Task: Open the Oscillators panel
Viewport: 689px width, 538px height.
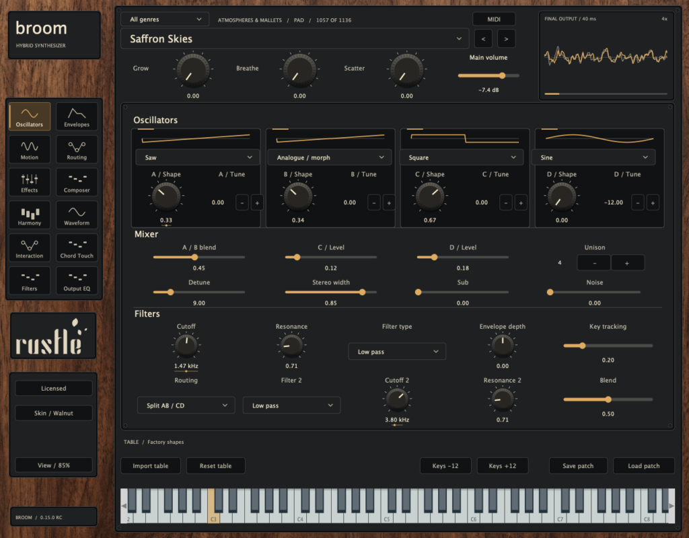Action: (30, 116)
